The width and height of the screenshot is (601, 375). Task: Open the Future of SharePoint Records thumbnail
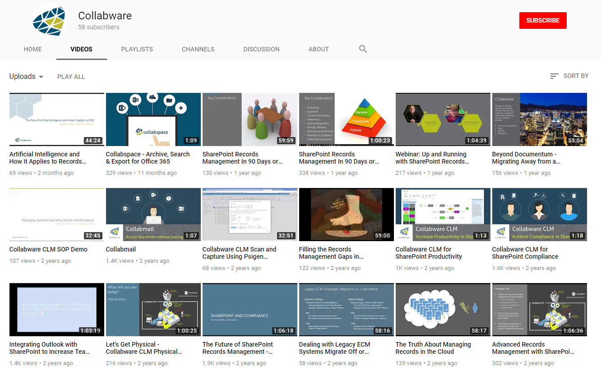coord(250,310)
